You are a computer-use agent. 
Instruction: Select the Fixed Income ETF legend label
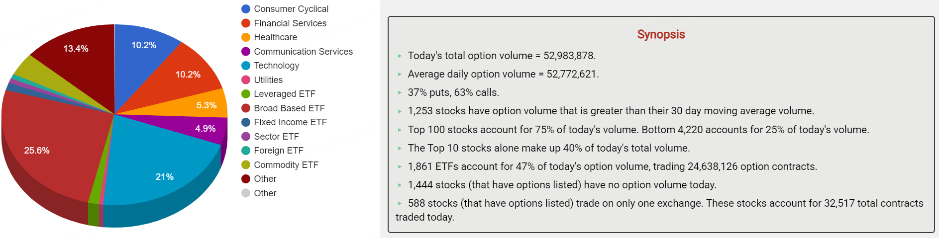click(x=290, y=122)
